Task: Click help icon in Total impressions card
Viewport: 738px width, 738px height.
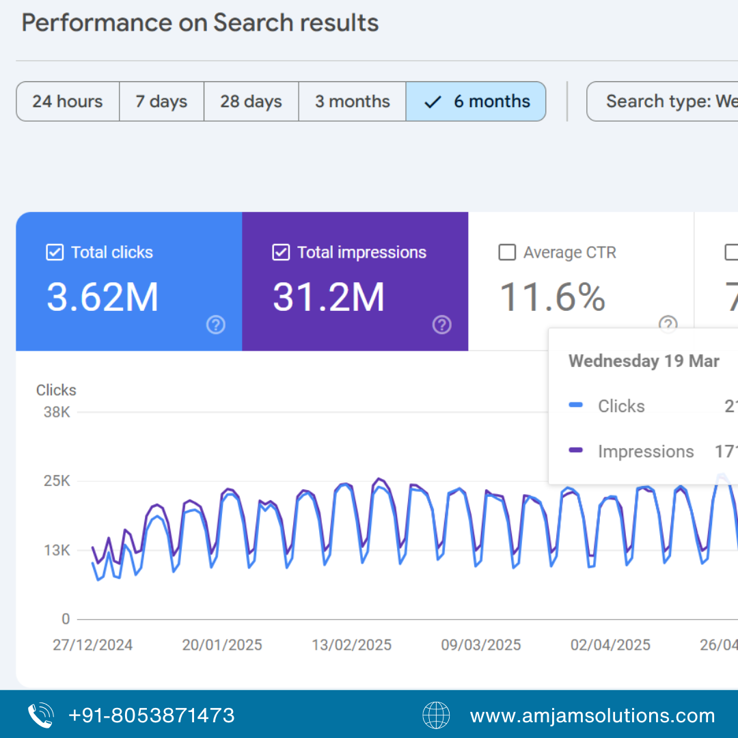Action: (x=442, y=325)
